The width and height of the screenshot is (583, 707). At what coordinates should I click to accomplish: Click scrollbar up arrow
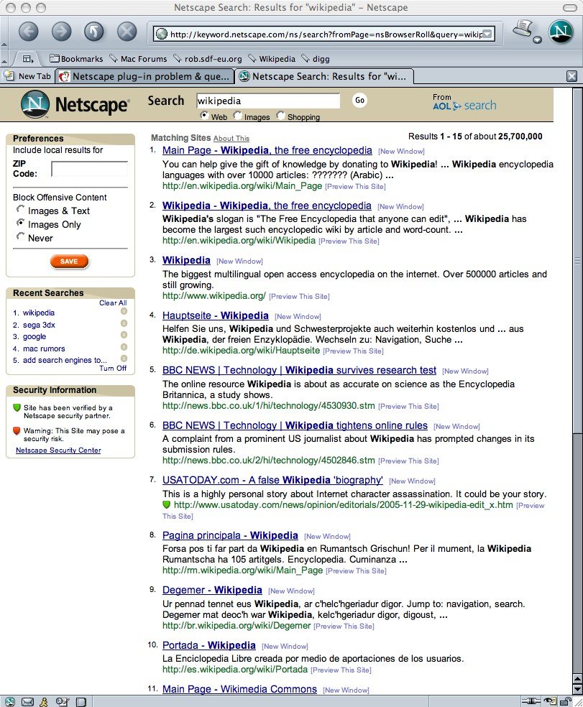(577, 679)
